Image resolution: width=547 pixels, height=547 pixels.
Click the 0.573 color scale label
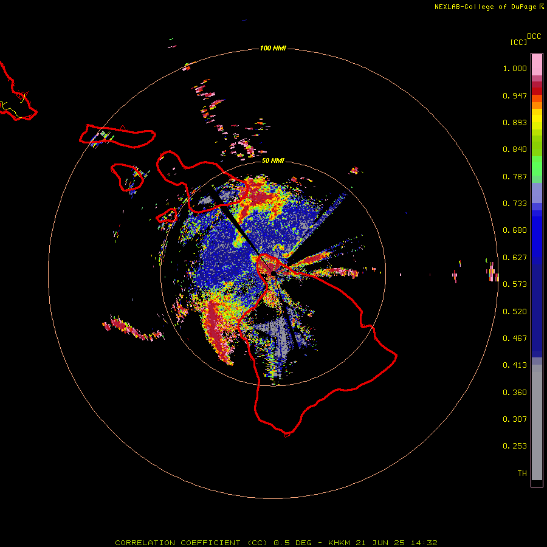coord(515,284)
